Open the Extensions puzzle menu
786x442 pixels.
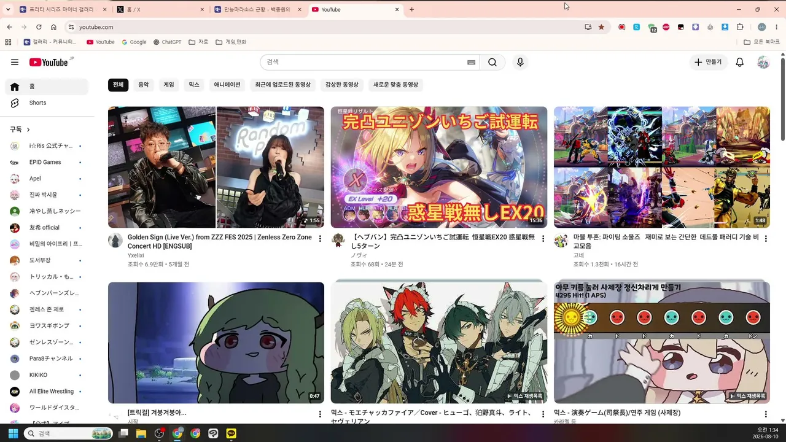pos(740,27)
